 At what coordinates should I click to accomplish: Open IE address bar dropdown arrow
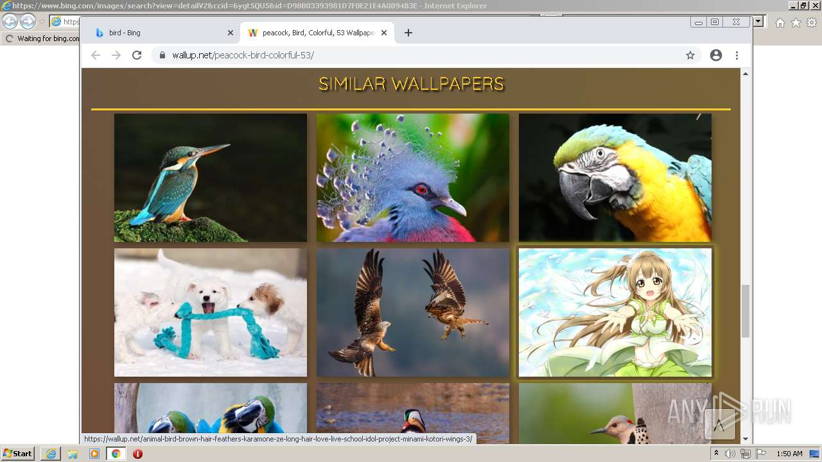coord(758,22)
